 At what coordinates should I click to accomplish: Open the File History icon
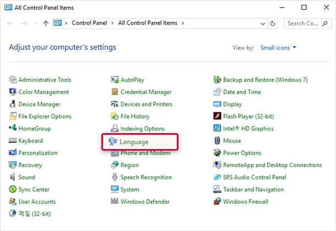tap(115, 116)
